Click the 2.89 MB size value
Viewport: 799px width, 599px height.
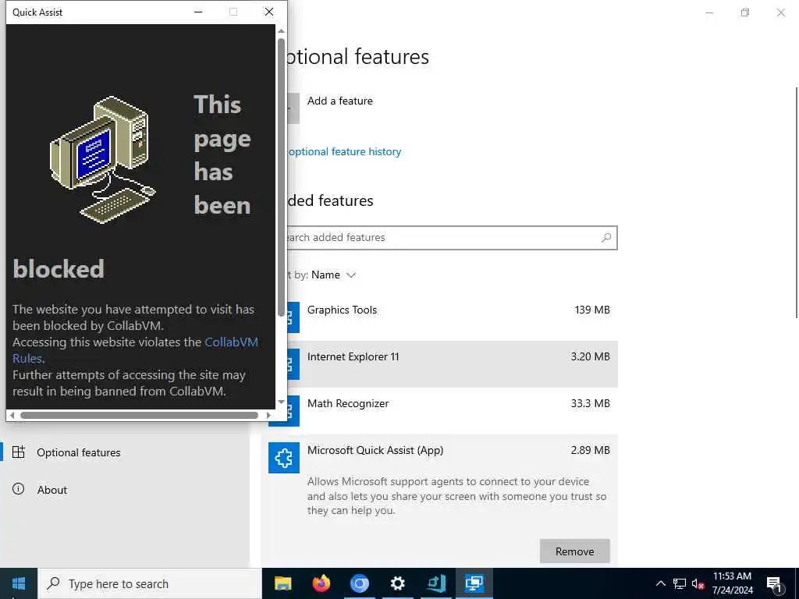[590, 450]
